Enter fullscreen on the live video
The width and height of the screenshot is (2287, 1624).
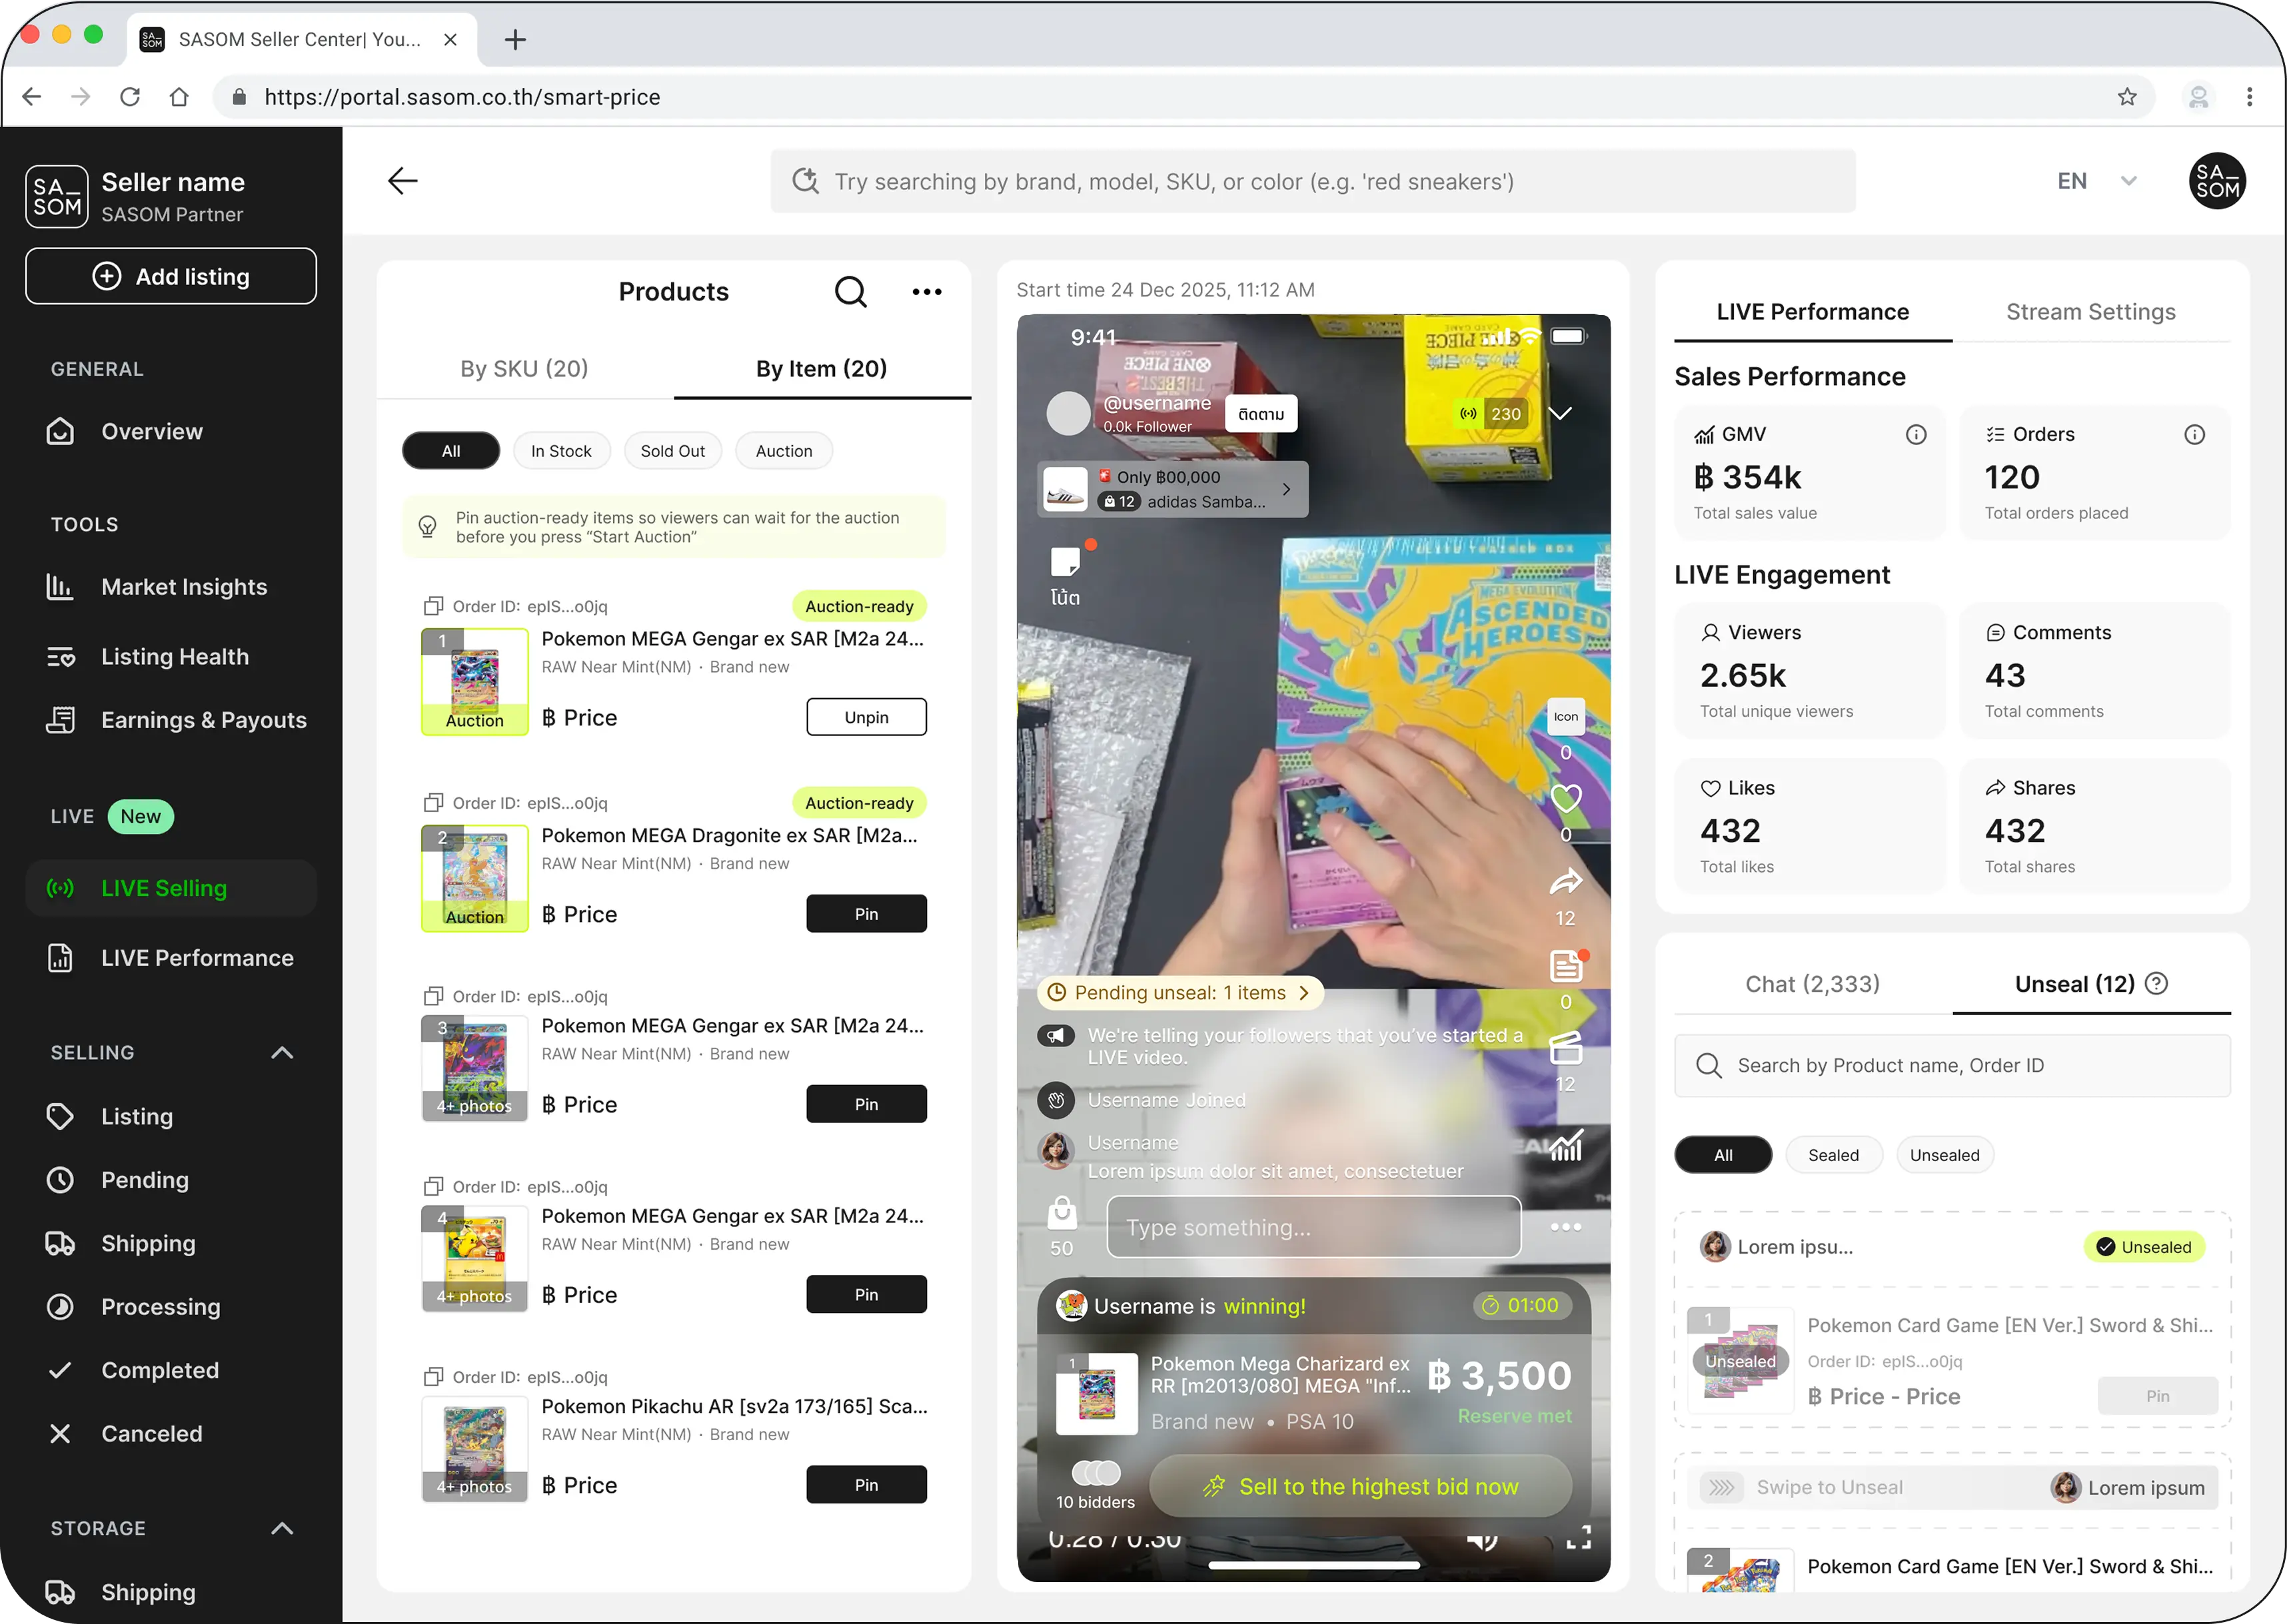coord(1578,1538)
